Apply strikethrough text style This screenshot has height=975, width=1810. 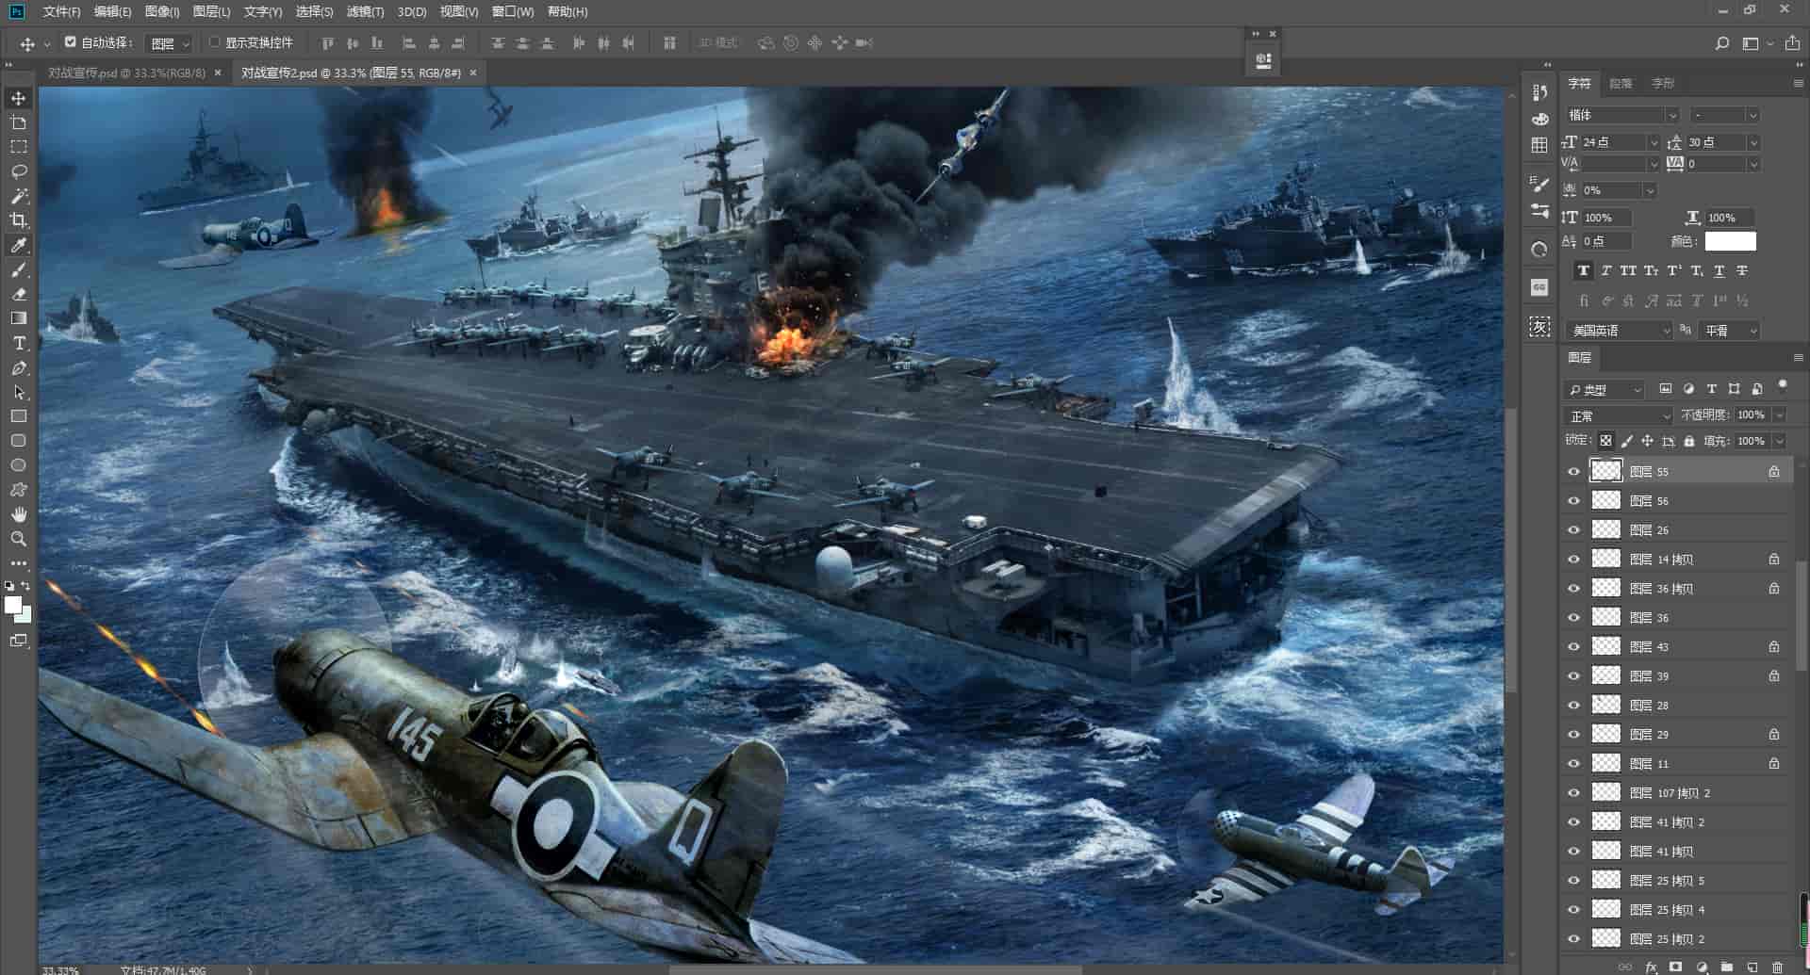click(1742, 270)
